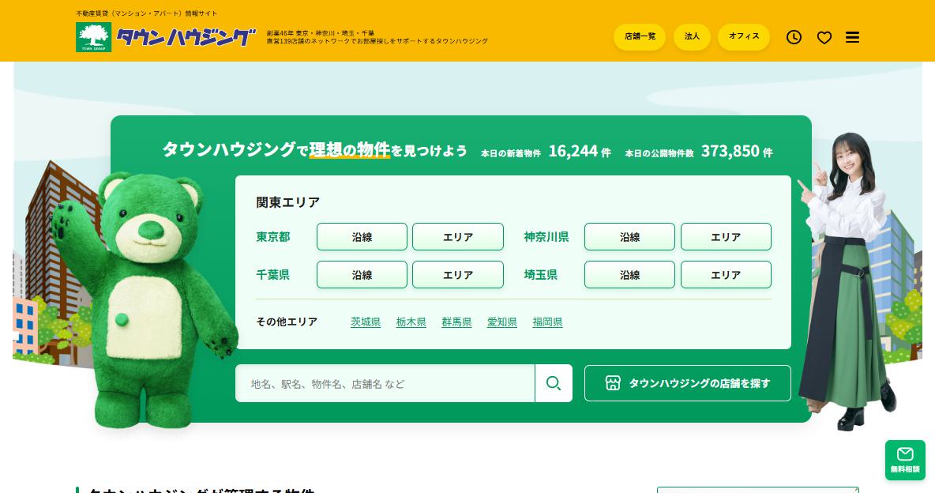Click the woman pointing in green skirt

point(847,280)
